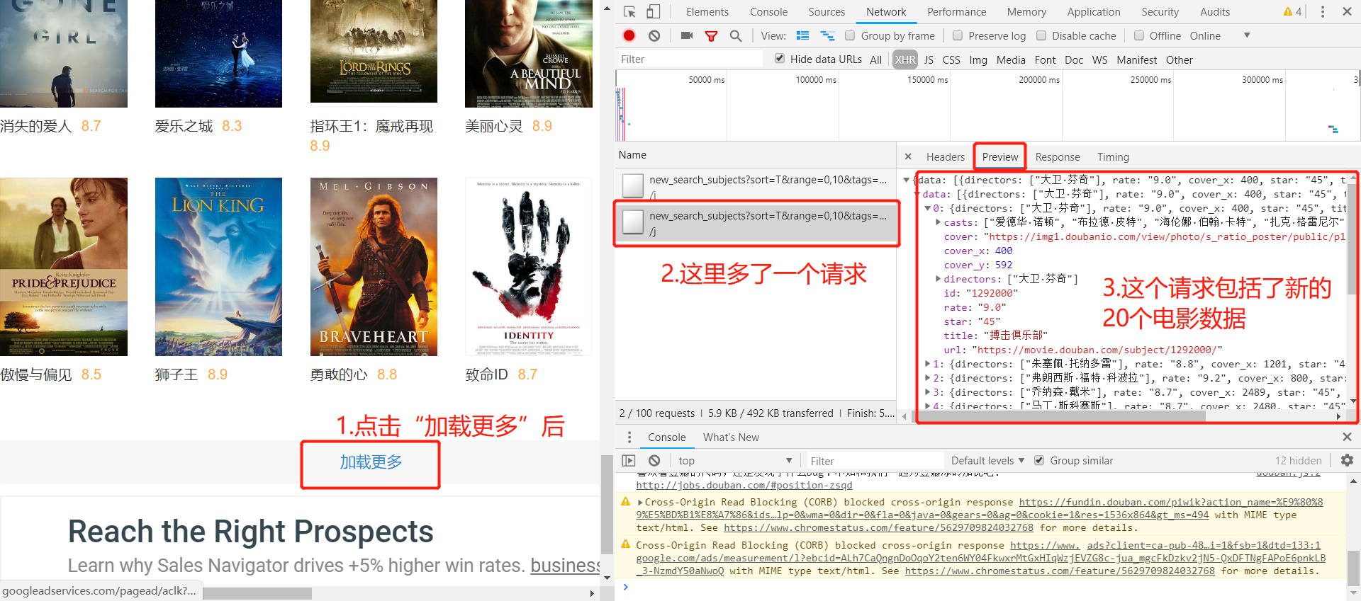Open the console settings gear
Image resolution: width=1361 pixels, height=601 pixels.
[x=1347, y=460]
